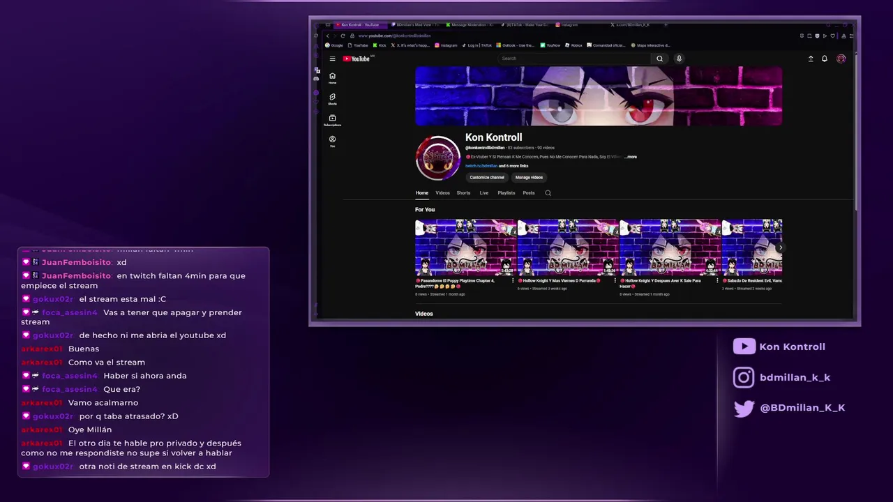This screenshot has height=502, width=893.
Task: Open the and 6 more links text
Action: click(513, 166)
